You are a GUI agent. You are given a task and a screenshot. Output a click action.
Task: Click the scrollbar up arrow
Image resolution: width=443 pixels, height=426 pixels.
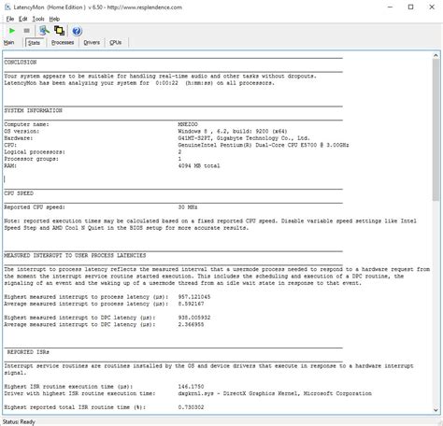pyautogui.click(x=436, y=55)
